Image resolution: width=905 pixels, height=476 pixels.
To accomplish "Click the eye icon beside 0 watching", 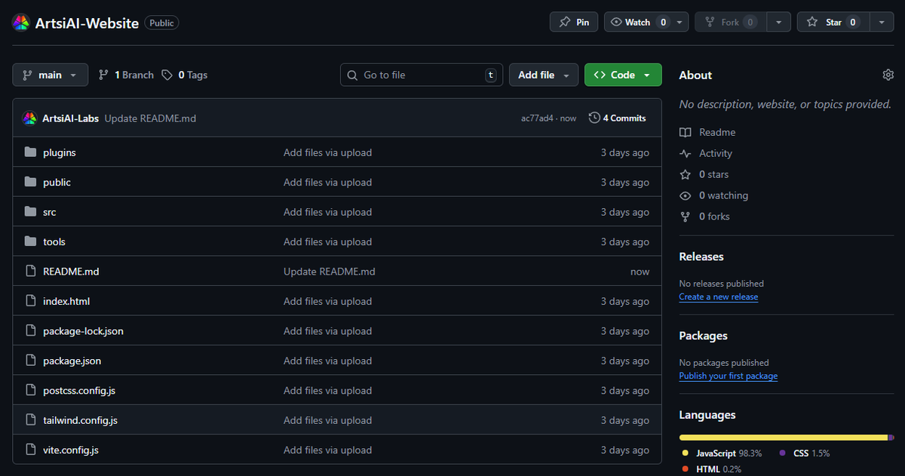I will (x=685, y=195).
